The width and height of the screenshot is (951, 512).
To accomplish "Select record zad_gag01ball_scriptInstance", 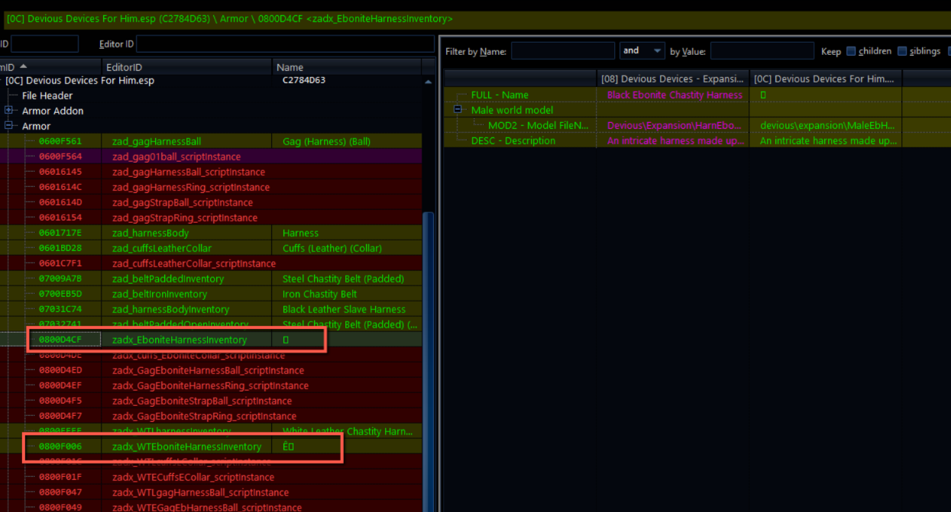I will (211, 156).
